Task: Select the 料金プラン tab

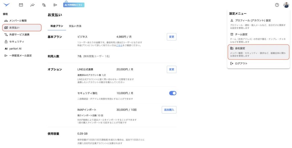Action: pos(57,26)
